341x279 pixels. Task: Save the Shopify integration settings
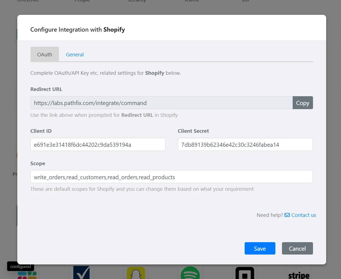[260, 248]
